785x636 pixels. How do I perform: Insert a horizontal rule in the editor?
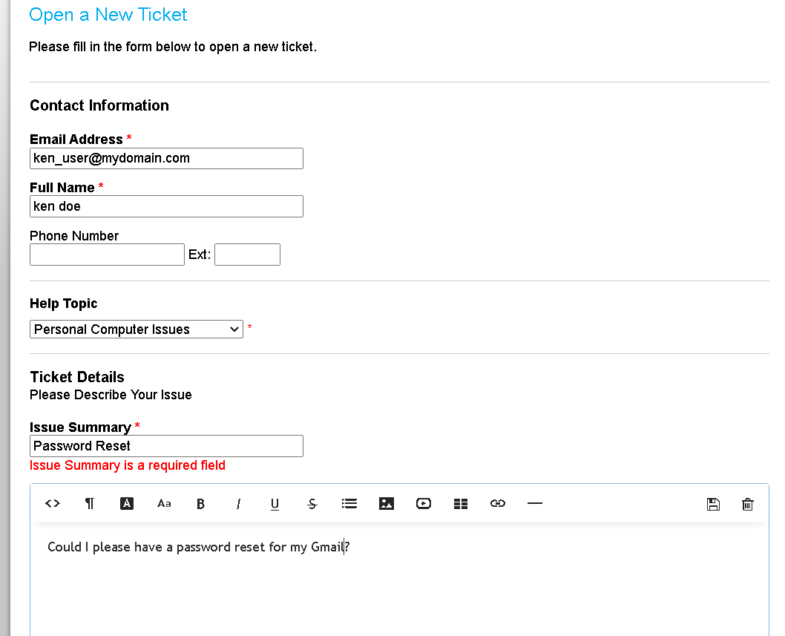pos(535,504)
